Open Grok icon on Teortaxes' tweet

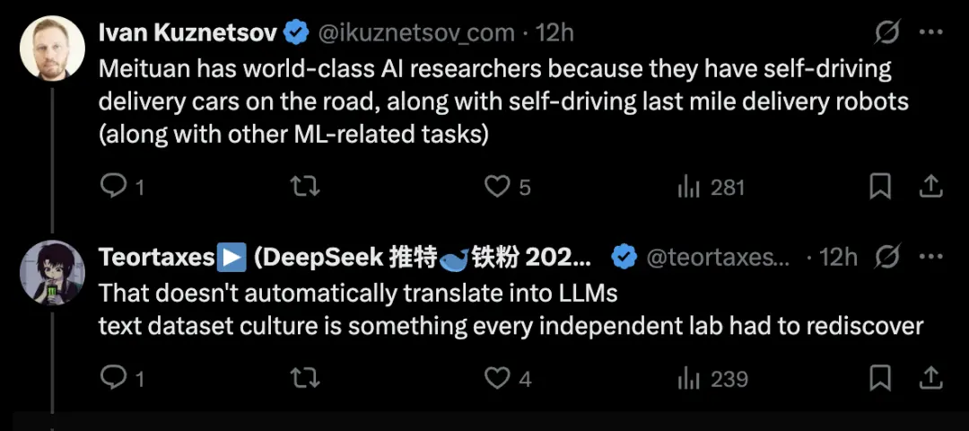[887, 258]
